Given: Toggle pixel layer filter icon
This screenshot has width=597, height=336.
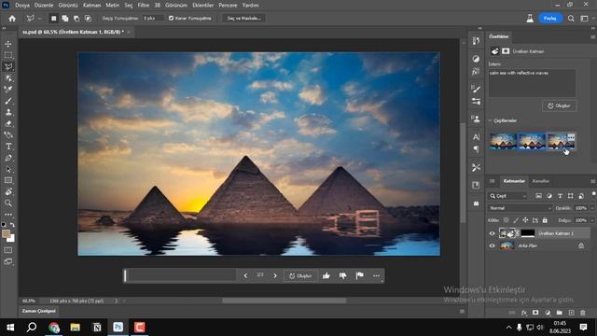Looking at the screenshot, I should click(x=538, y=196).
